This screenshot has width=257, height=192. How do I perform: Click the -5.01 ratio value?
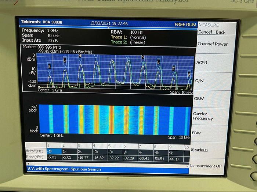(x=54, y=157)
